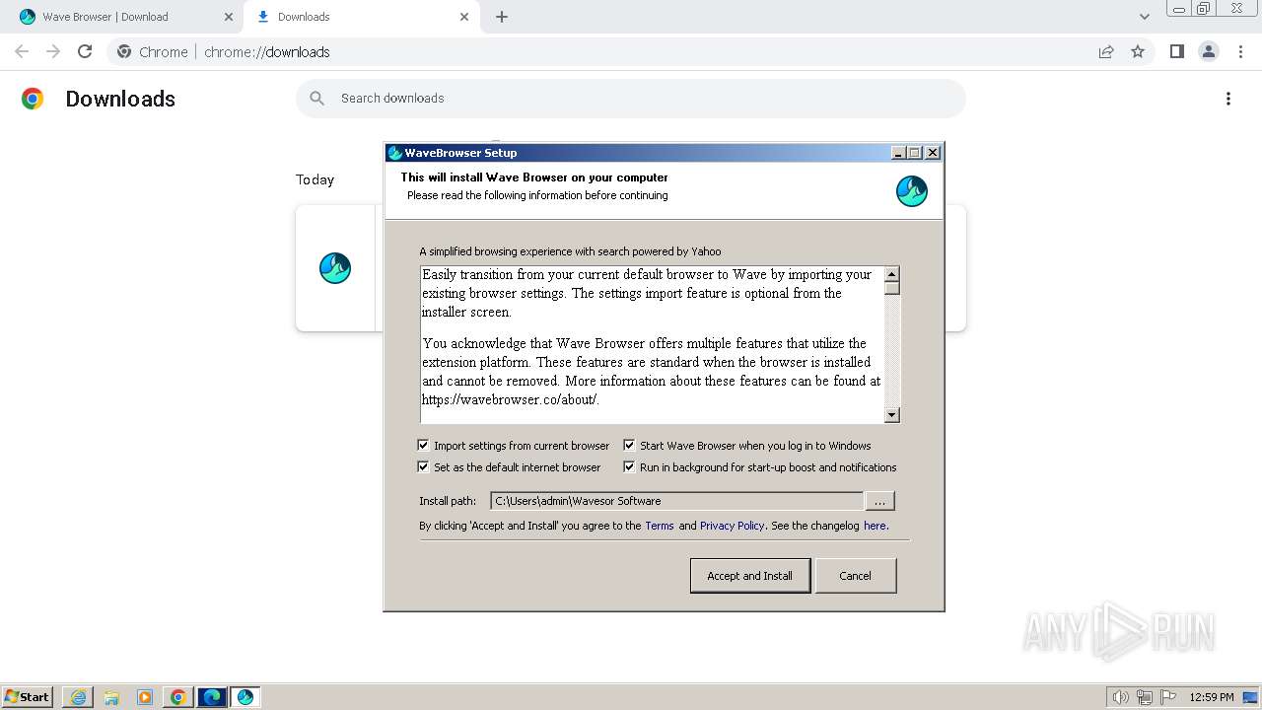Toggle Set as the default internet browser
1262x710 pixels.
coord(423,467)
